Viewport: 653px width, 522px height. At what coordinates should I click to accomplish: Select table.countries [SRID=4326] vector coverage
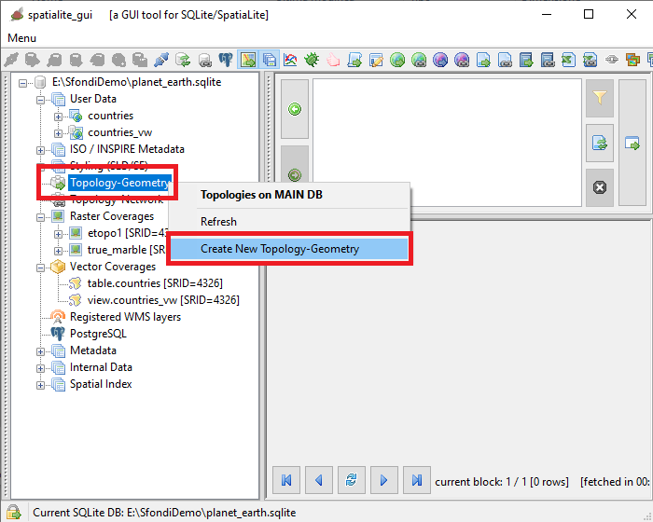click(x=155, y=283)
